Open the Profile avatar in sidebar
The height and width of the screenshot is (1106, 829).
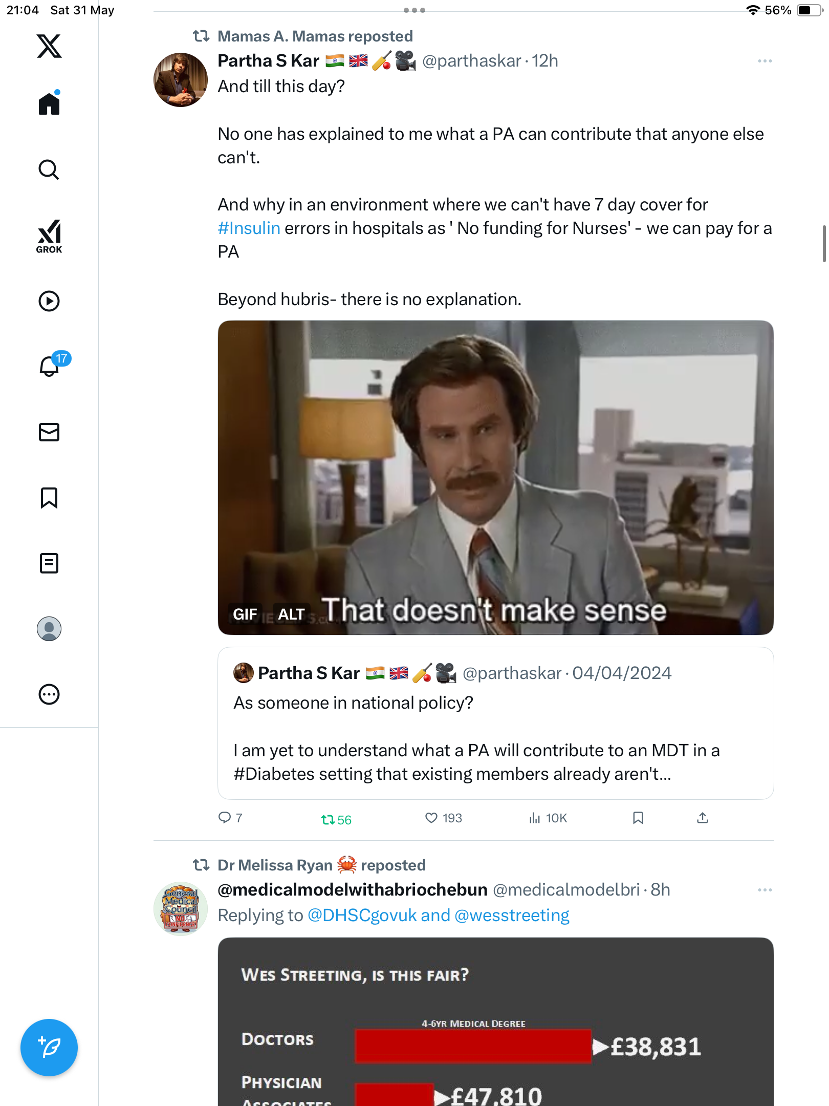[49, 629]
